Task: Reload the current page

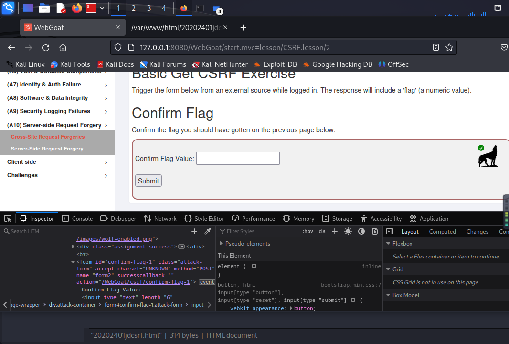Action: [46, 48]
